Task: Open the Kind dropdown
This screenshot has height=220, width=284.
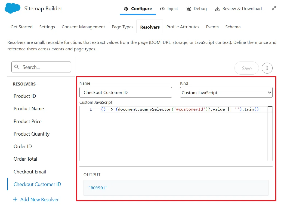Action: tap(226, 92)
